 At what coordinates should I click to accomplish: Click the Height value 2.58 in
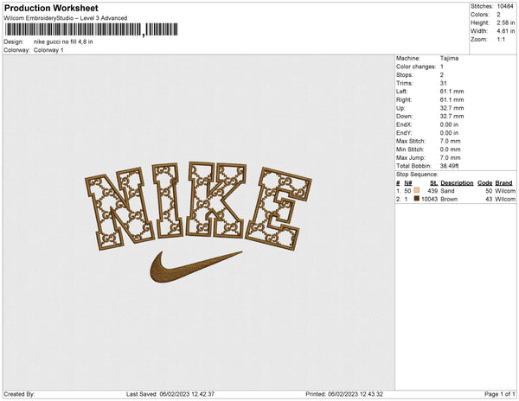(505, 22)
